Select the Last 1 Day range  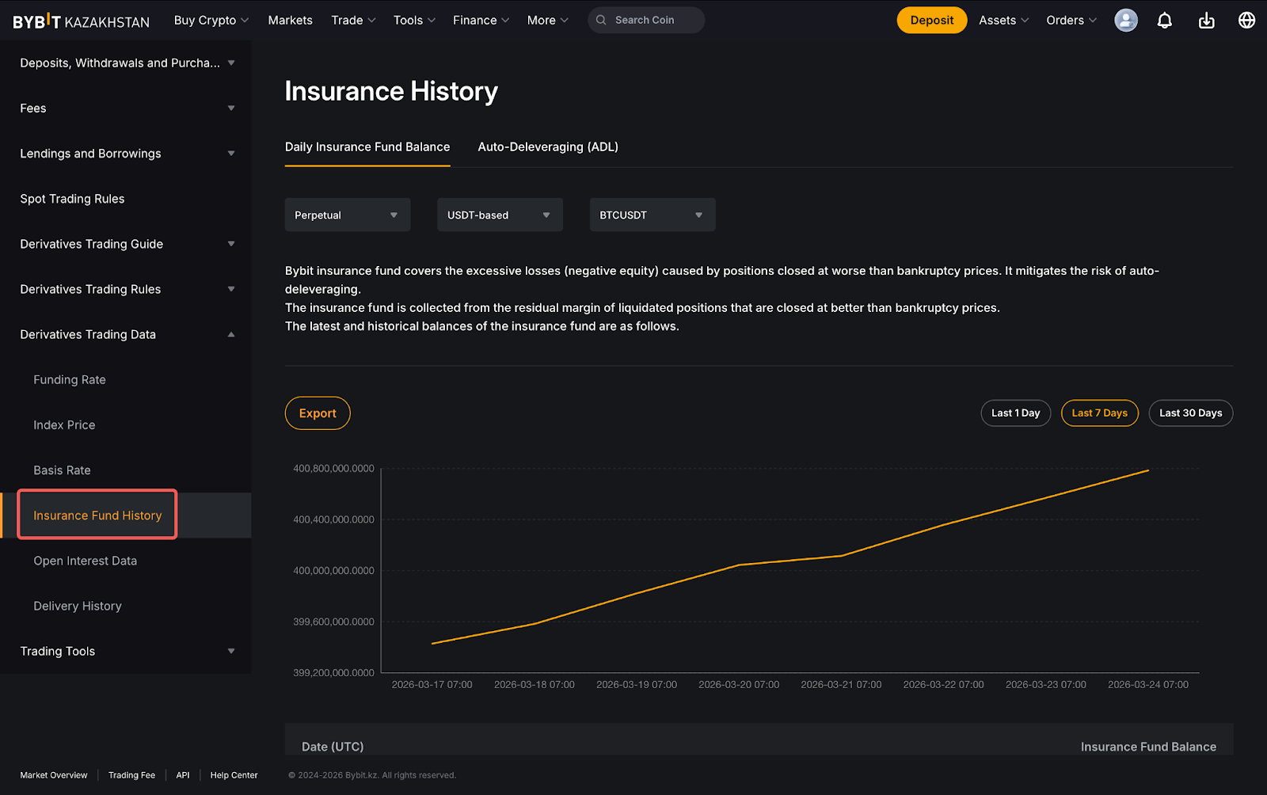(x=1015, y=413)
